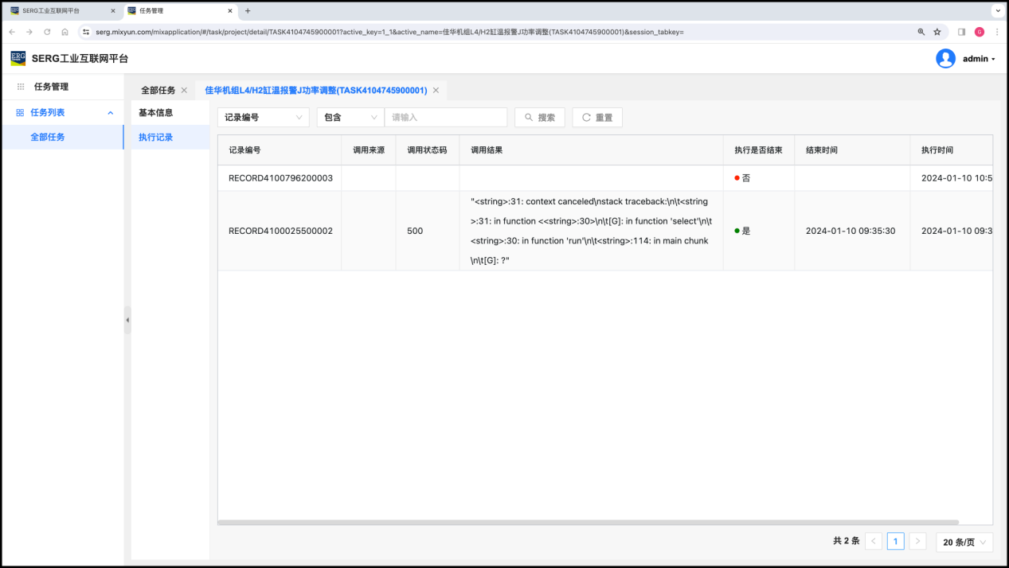Click the admin user avatar icon
This screenshot has height=568, width=1009.
click(945, 58)
